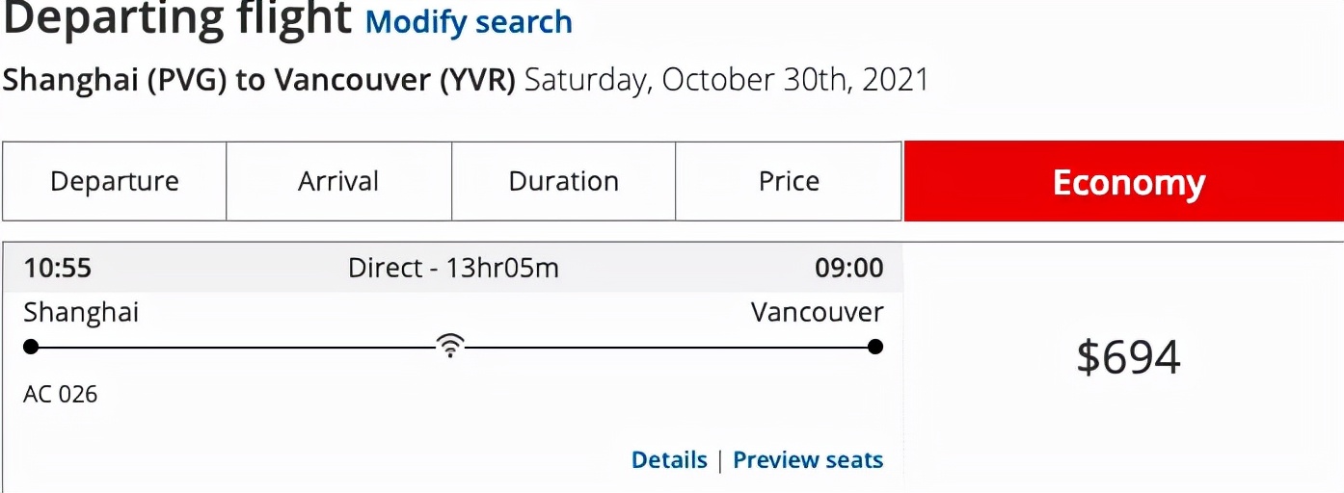Choose the $694 Economy fare
The image size is (1344, 493).
(1128, 358)
